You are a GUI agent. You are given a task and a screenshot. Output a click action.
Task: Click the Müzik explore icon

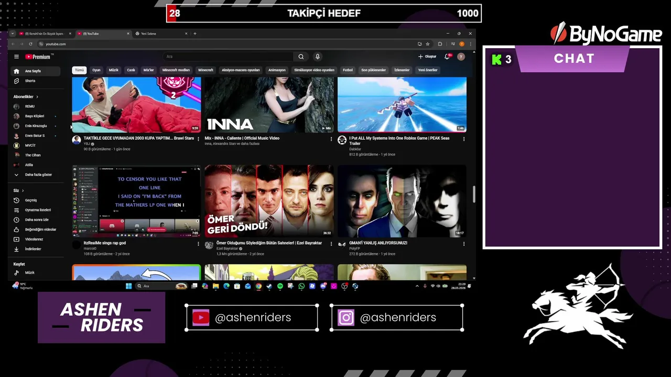[x=16, y=273]
